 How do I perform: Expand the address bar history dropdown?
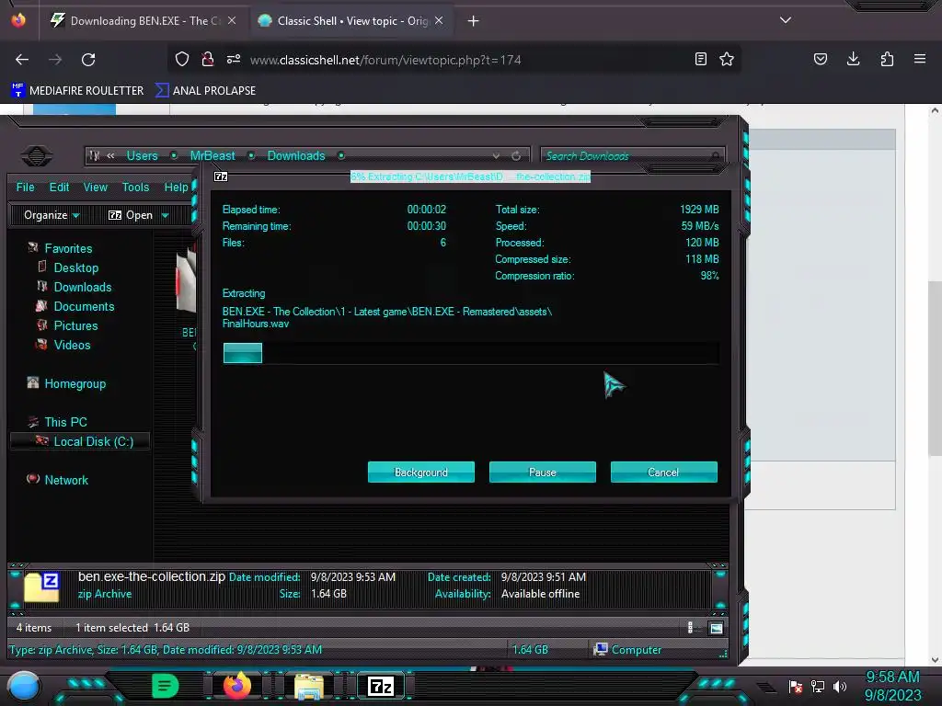496,156
